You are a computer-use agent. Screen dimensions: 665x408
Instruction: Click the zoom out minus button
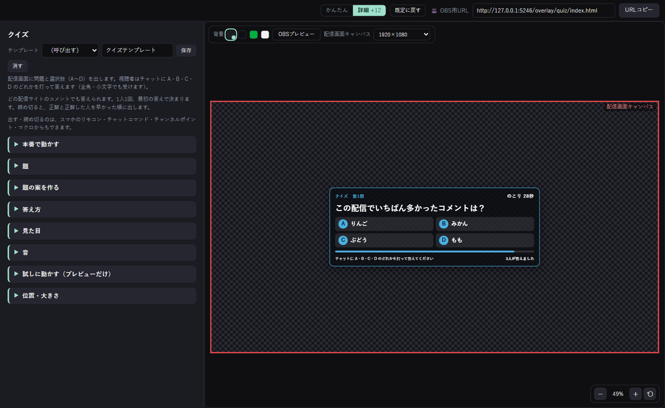[x=600, y=394]
